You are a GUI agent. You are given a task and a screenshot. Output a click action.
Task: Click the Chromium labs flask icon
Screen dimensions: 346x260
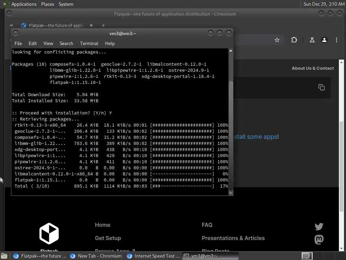click(x=312, y=40)
